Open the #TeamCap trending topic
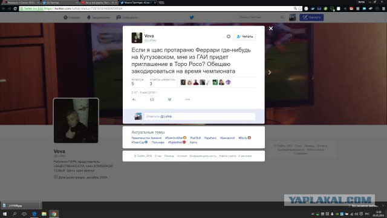Viewport: 387px width, 218px height. [140, 142]
